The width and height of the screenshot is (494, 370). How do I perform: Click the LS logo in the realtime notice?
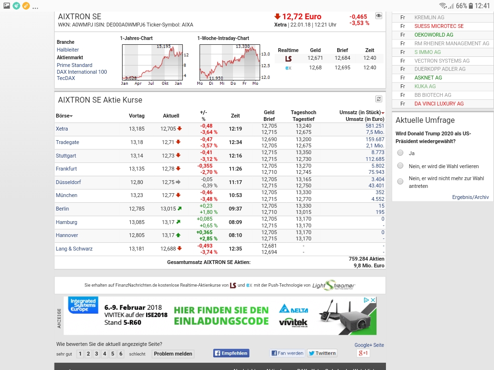point(233,285)
